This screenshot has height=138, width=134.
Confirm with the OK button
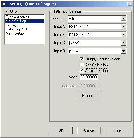(61, 130)
